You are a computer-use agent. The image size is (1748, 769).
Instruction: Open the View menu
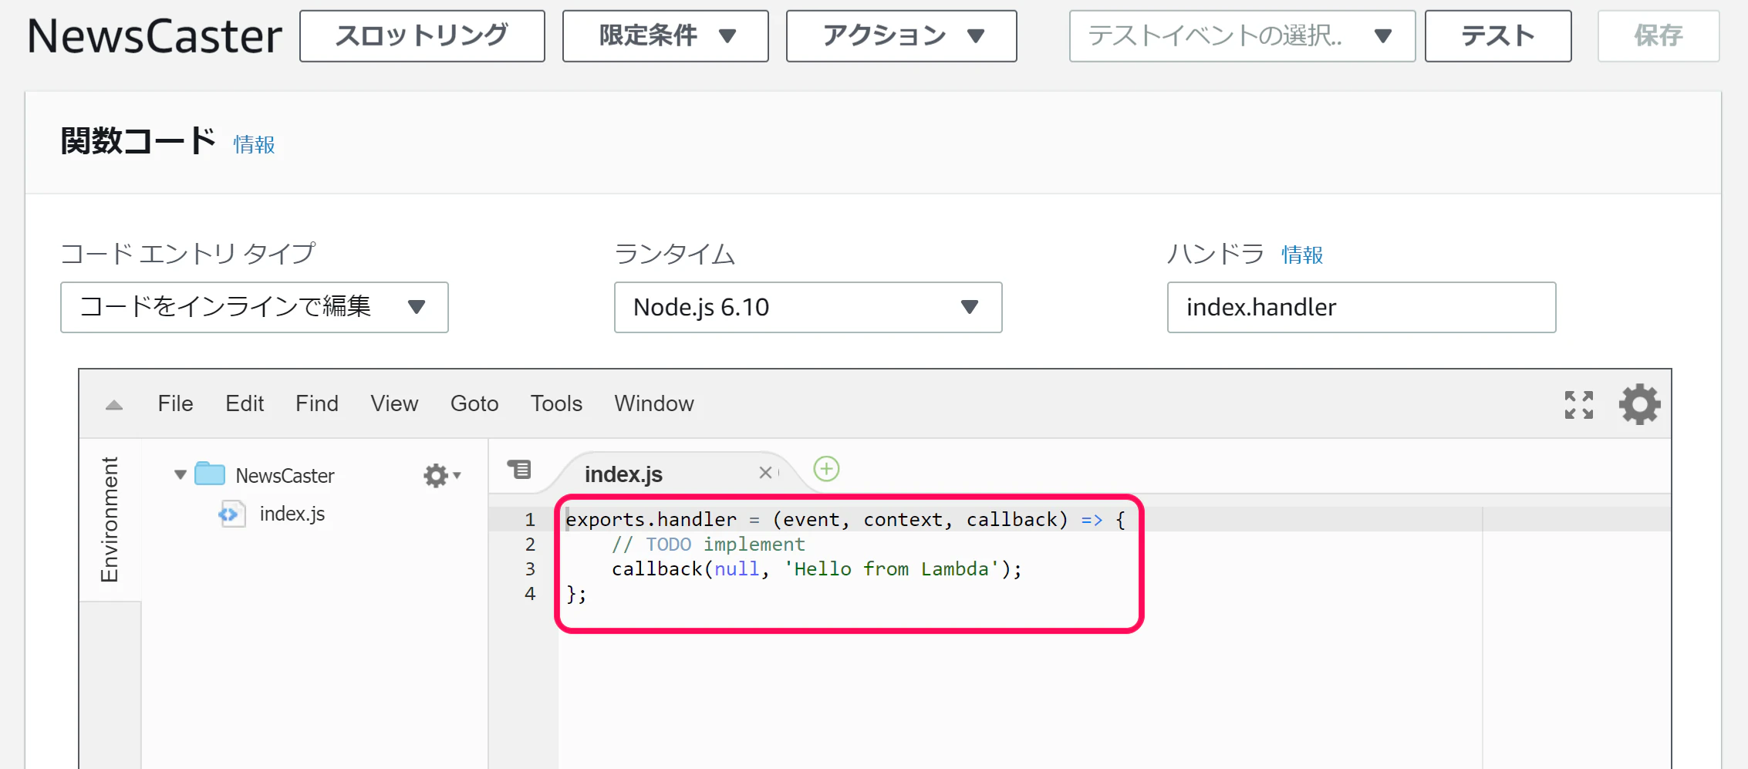coord(394,403)
